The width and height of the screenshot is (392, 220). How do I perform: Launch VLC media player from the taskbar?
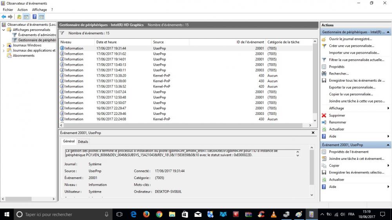273,214
